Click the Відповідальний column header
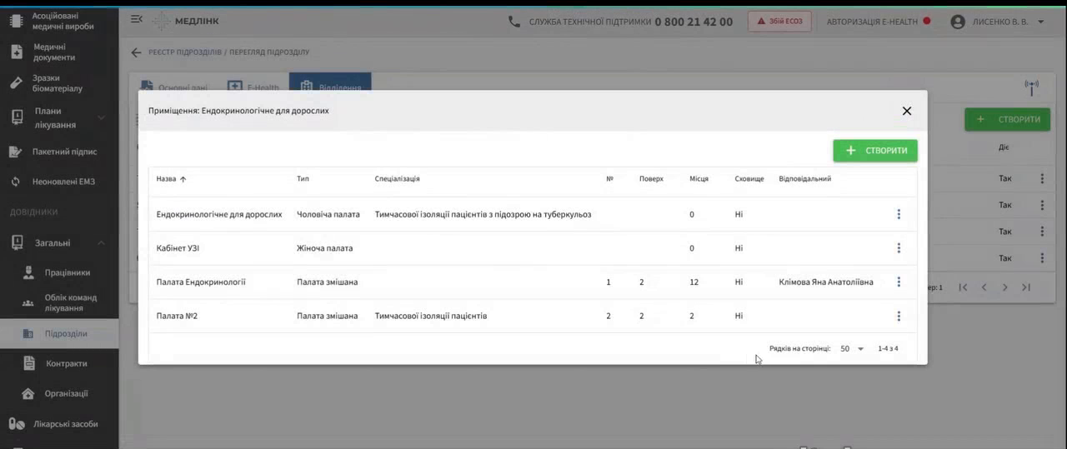This screenshot has width=1067, height=449. [x=804, y=179]
